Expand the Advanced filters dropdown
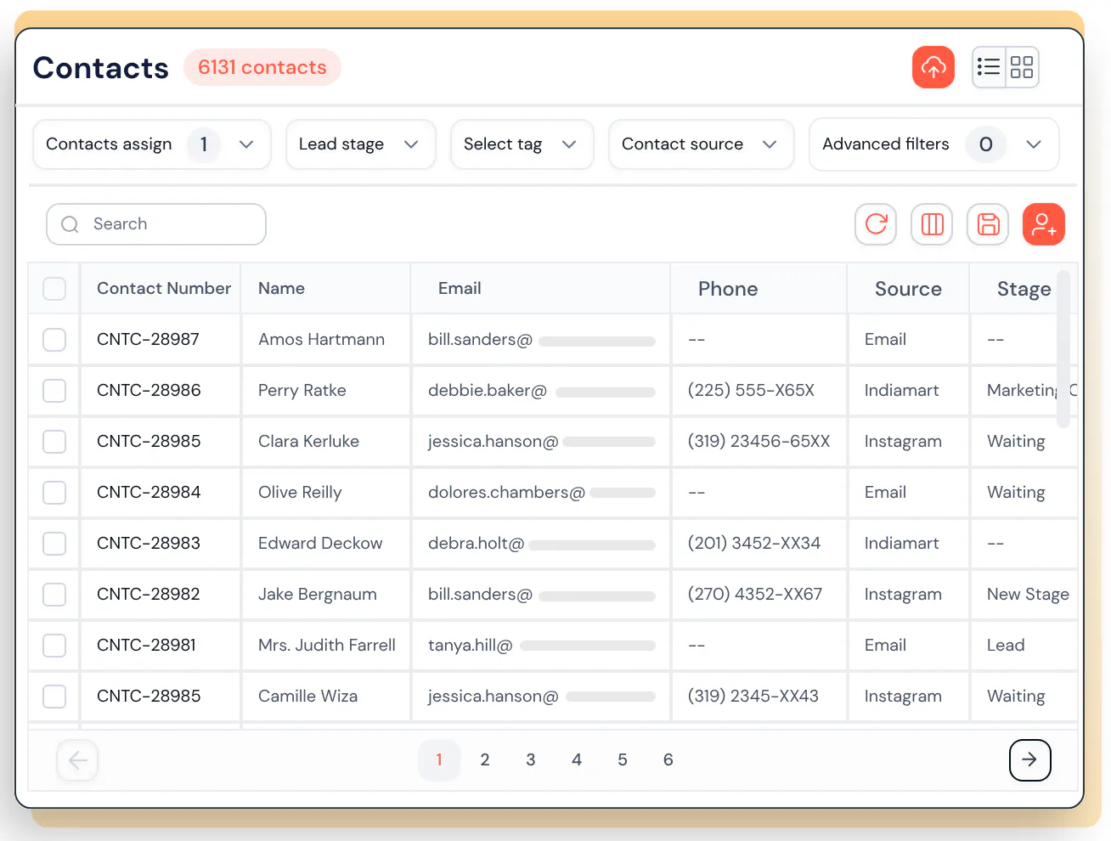 click(934, 144)
